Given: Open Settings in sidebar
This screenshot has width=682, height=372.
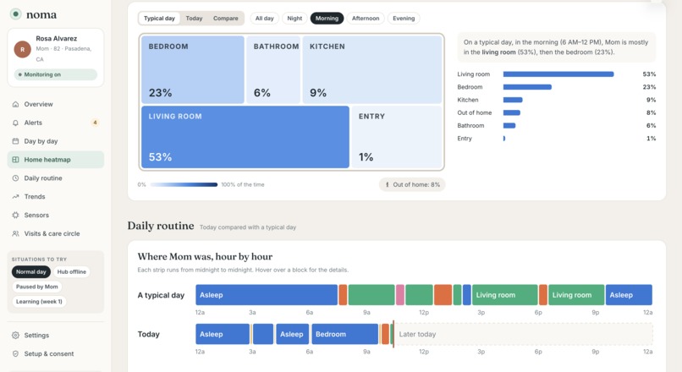Looking at the screenshot, I should [x=56, y=336].
